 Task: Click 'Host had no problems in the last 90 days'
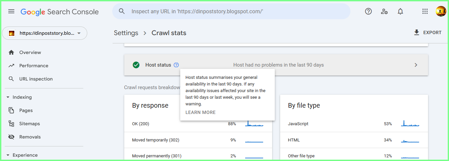click(278, 65)
